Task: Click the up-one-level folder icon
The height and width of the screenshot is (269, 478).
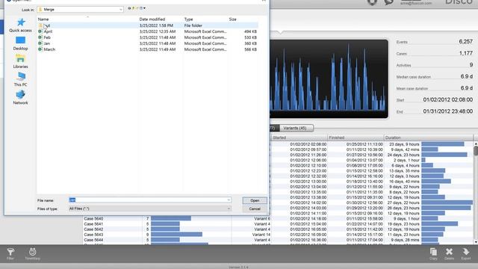Action: click(x=133, y=8)
